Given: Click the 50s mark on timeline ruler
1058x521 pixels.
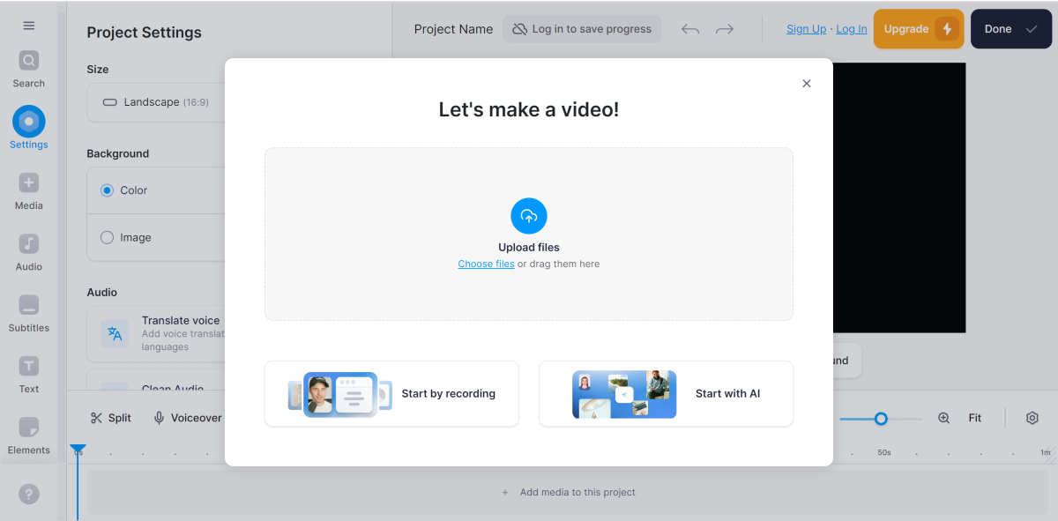Looking at the screenshot, I should click(883, 452).
